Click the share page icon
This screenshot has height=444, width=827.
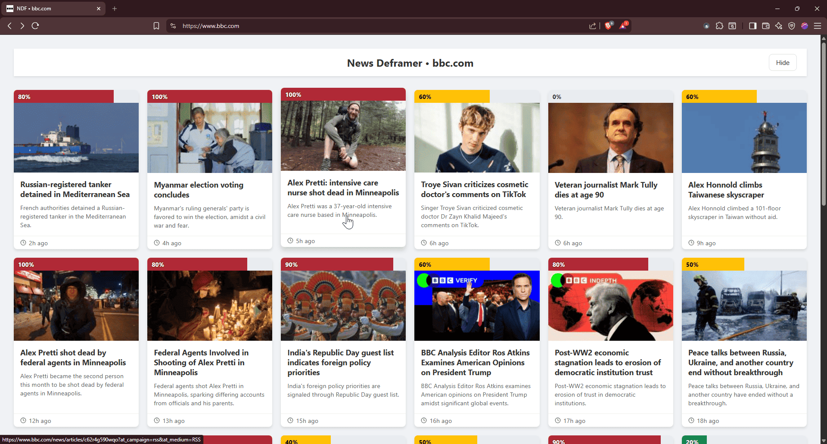point(593,26)
